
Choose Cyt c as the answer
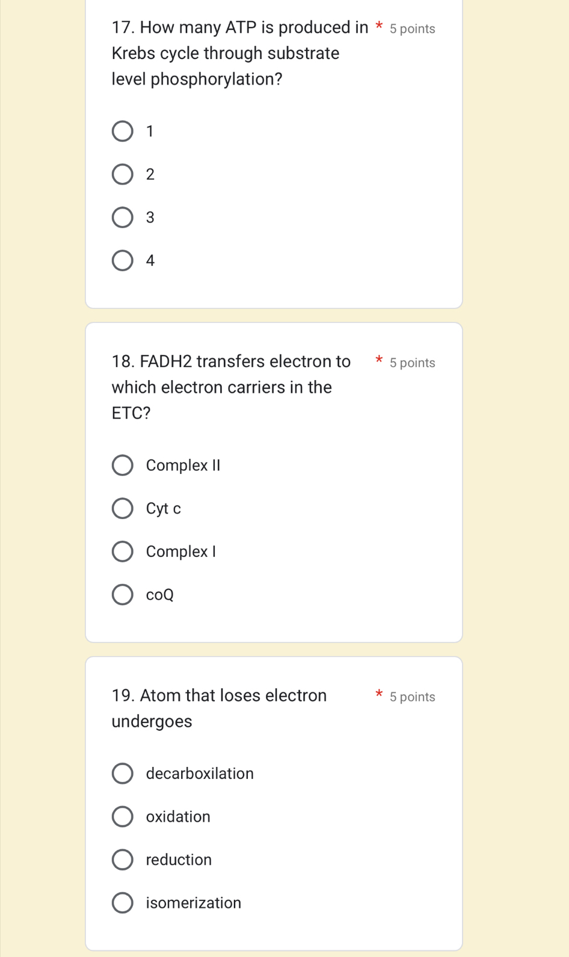pyautogui.click(x=123, y=508)
